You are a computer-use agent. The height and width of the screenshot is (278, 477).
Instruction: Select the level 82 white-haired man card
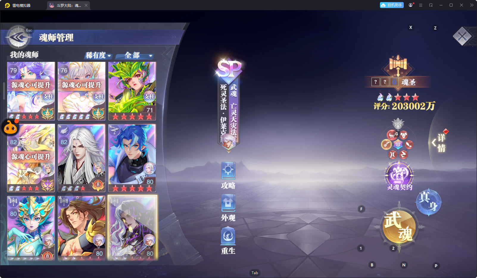(x=82, y=158)
